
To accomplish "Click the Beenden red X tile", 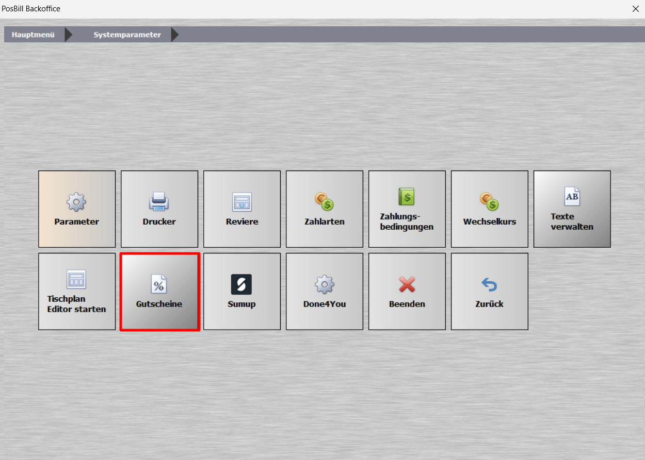I will [x=407, y=292].
